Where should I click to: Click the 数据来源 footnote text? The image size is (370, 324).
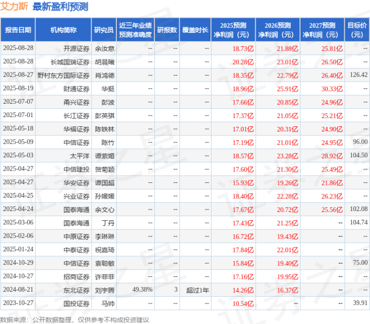click(75, 320)
